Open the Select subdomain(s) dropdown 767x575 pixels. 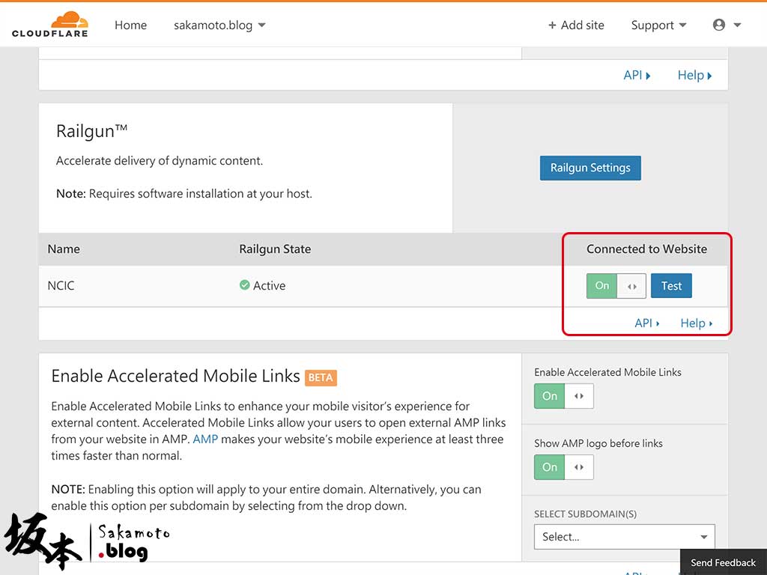(624, 537)
